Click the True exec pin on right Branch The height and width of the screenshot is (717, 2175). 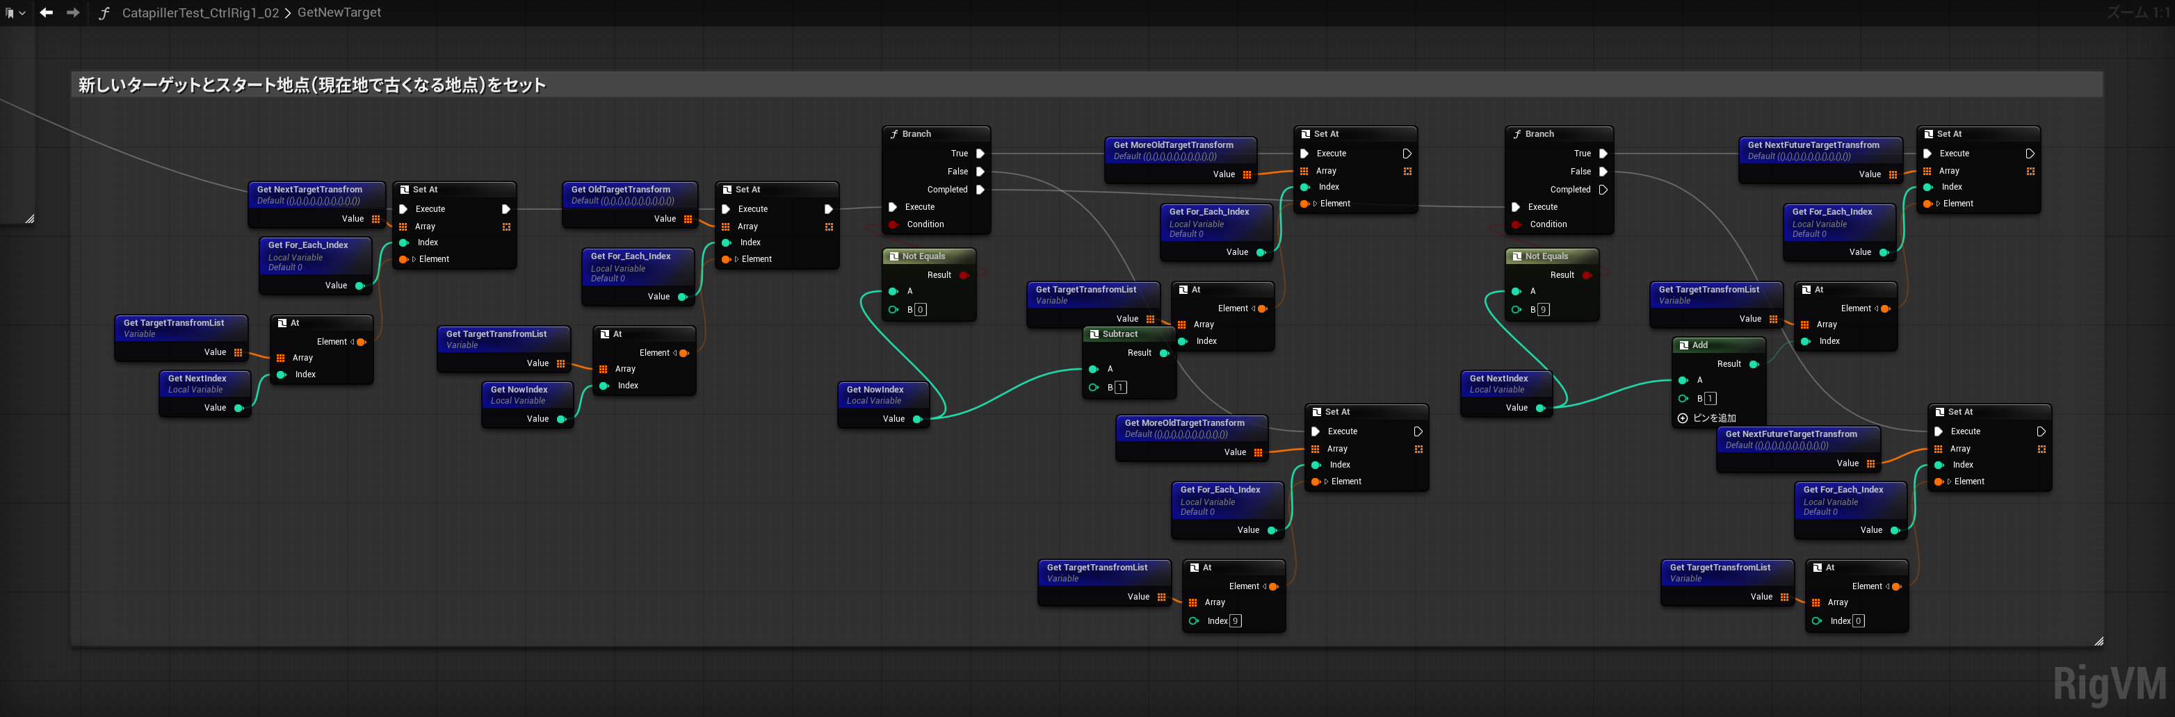(x=1603, y=154)
